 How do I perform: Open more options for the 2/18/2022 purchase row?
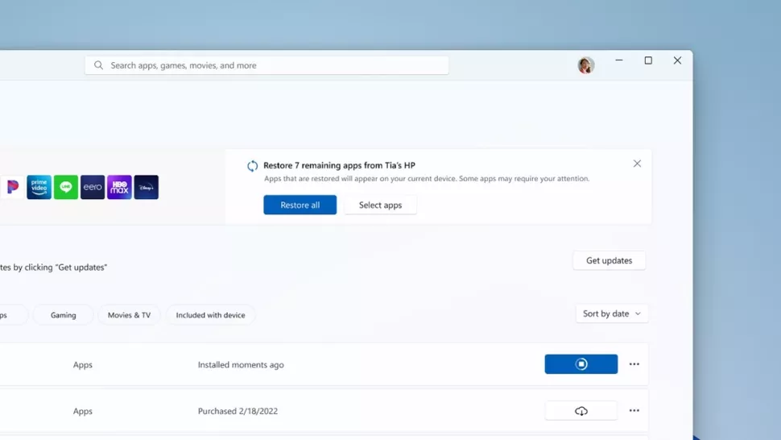[x=634, y=411]
